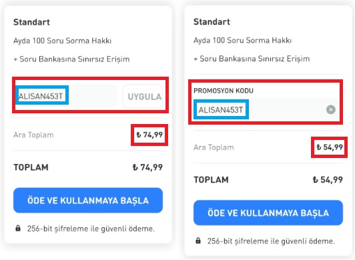Viewport: 355px width, 260px height.
Task: Pay using the button below total ₺ 54,99
Action: click(268, 213)
